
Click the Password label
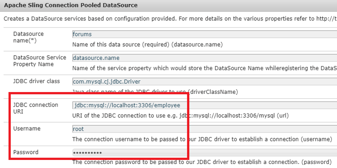(x=26, y=152)
